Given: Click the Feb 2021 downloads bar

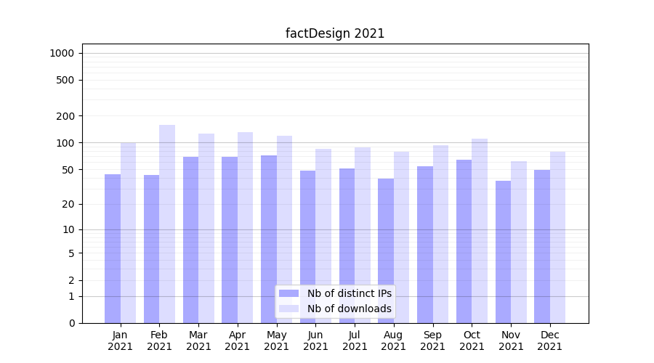Looking at the screenshot, I should click(x=167, y=224).
